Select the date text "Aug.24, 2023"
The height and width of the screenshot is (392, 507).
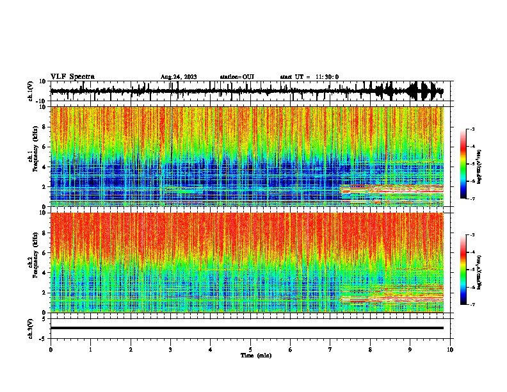tap(179, 77)
